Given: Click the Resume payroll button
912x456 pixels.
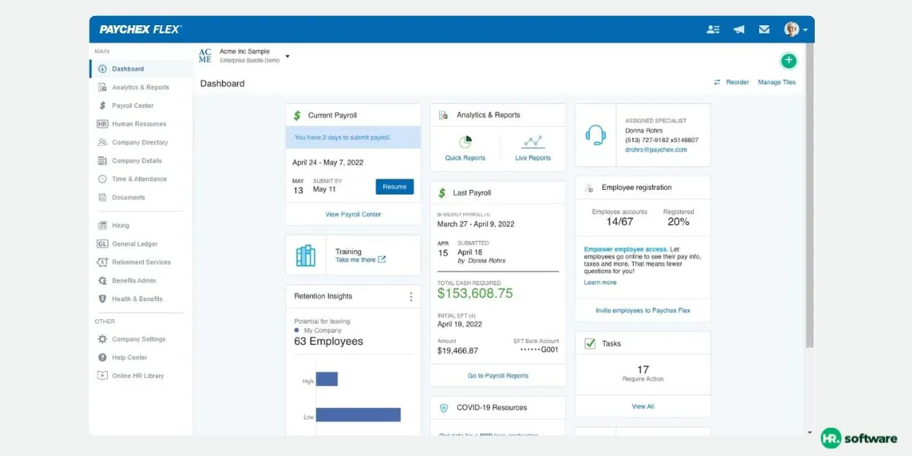Looking at the screenshot, I should [x=394, y=186].
